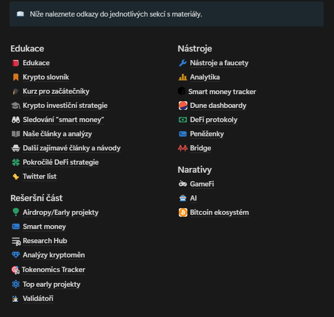Screen dimensions: 334x317
Task: Click the gamepad icon next to GameFi
Action: 183,184
